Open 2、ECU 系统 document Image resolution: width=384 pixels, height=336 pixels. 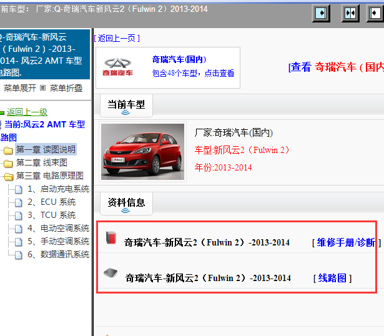[x=51, y=202]
